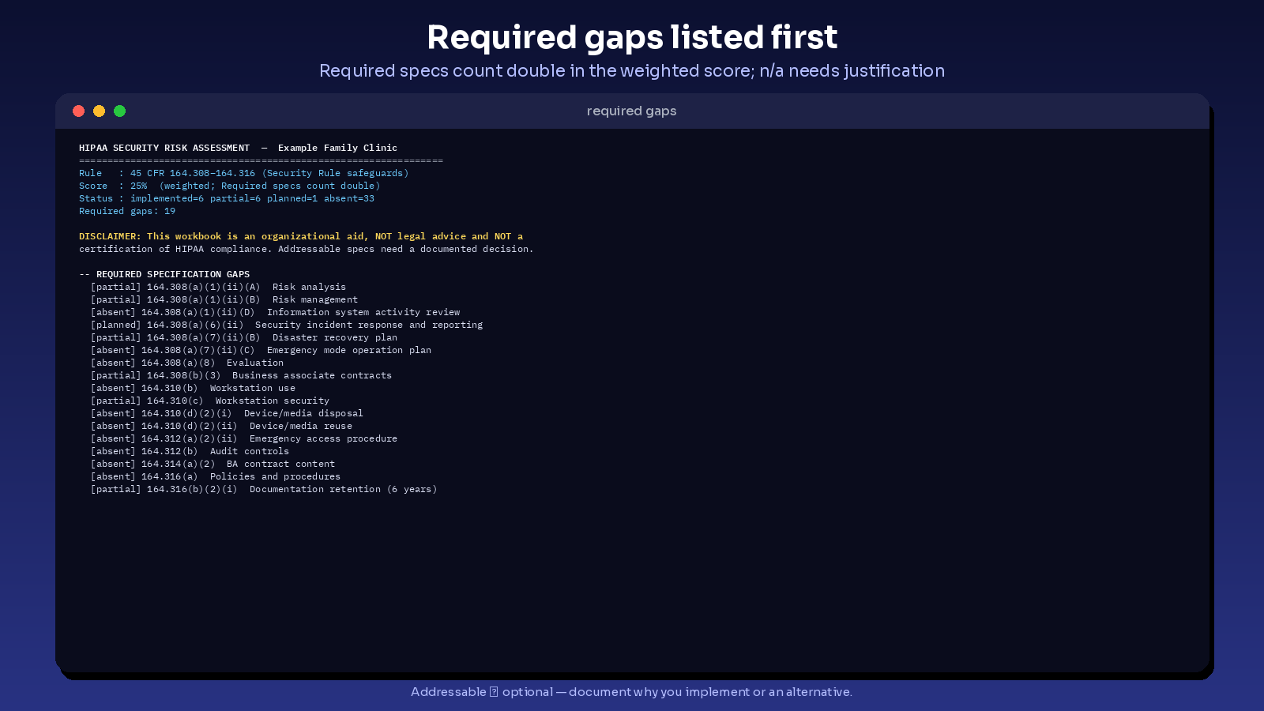Click the Score line showing 25%
This screenshot has width=1264, height=711.
(229, 186)
